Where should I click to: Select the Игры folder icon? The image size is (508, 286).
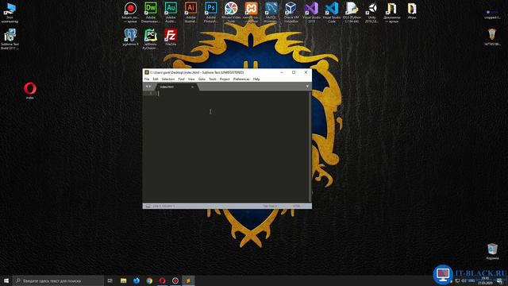[412, 11]
